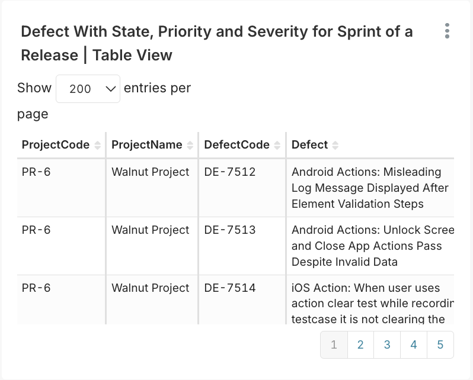Image resolution: width=473 pixels, height=380 pixels.
Task: Jump to pagination page 5
Action: [x=440, y=344]
